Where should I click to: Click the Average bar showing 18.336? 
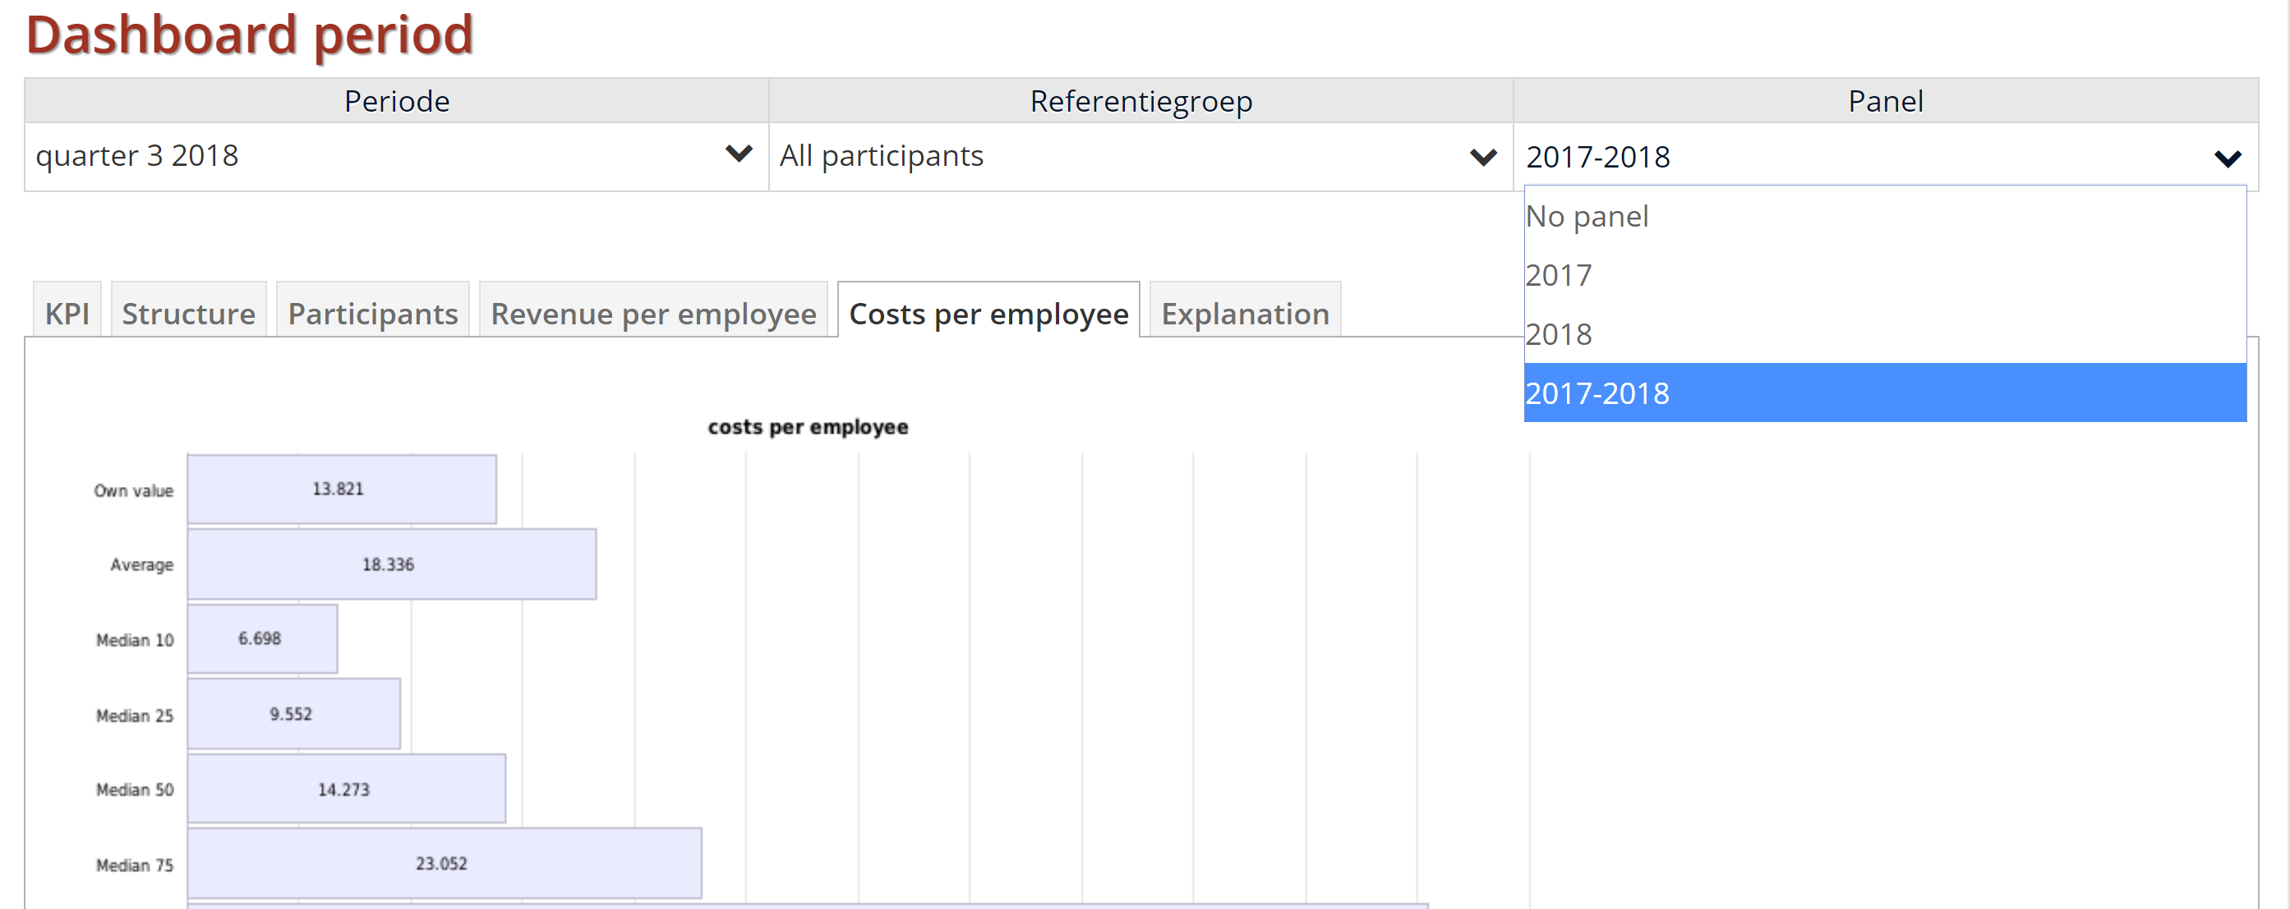coord(392,564)
